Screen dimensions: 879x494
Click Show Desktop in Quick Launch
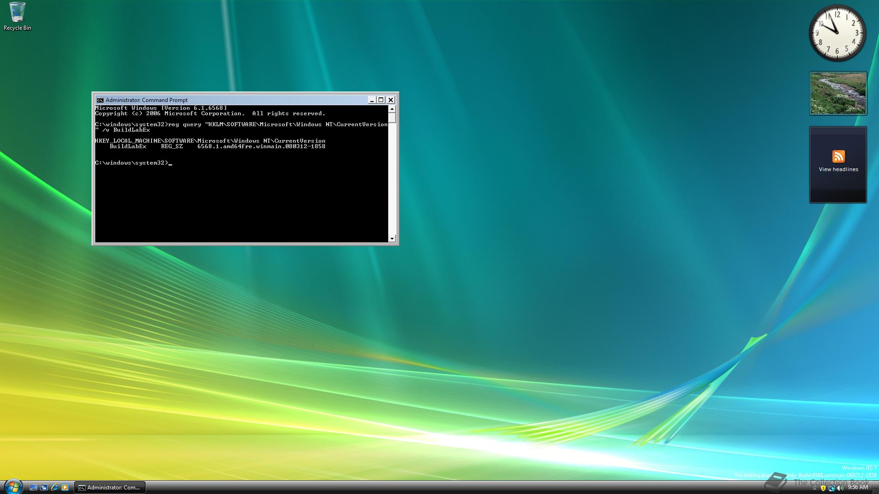pyautogui.click(x=33, y=488)
